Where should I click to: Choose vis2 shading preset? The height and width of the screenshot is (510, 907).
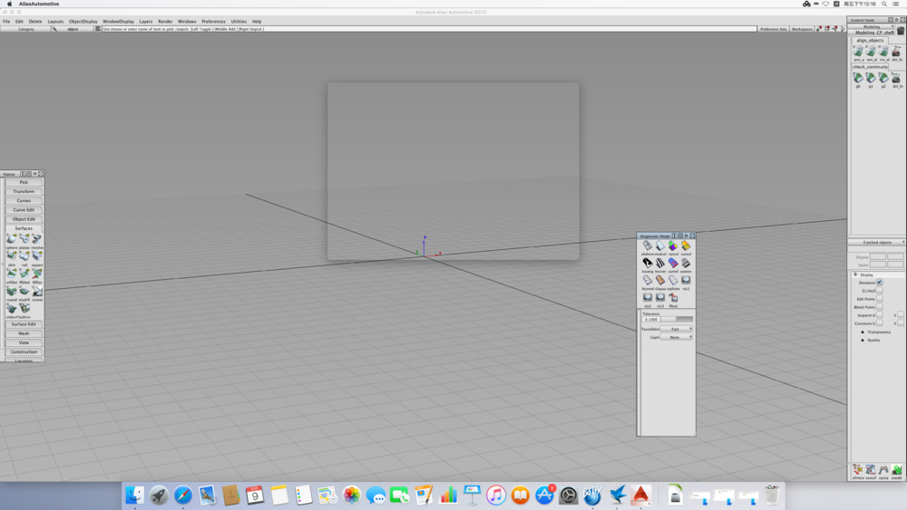coord(648,299)
